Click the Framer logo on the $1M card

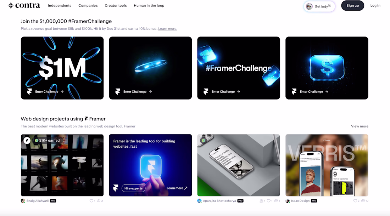(29, 92)
